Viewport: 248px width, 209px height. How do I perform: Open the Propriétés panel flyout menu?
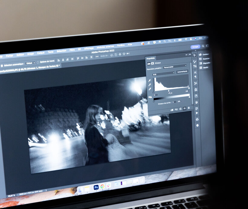coord(190,54)
